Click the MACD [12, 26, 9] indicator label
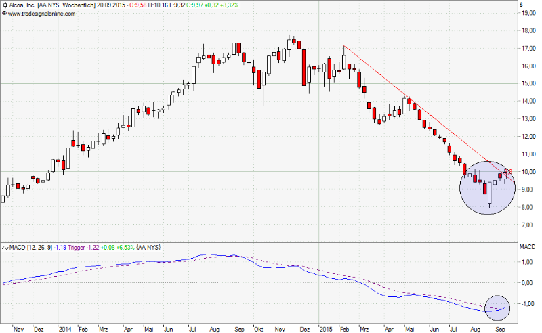Screen dimensions: 542x333 pos(30,248)
